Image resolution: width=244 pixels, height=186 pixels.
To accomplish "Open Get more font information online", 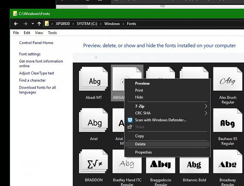I will tap(41, 64).
